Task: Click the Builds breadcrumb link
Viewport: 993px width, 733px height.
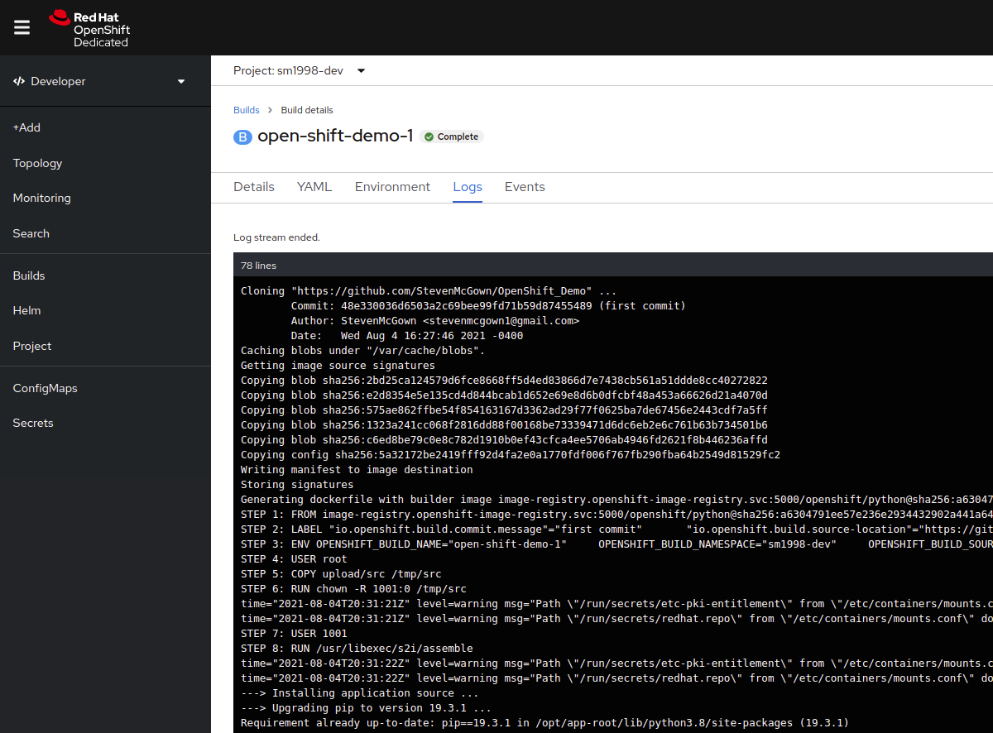Action: point(247,110)
